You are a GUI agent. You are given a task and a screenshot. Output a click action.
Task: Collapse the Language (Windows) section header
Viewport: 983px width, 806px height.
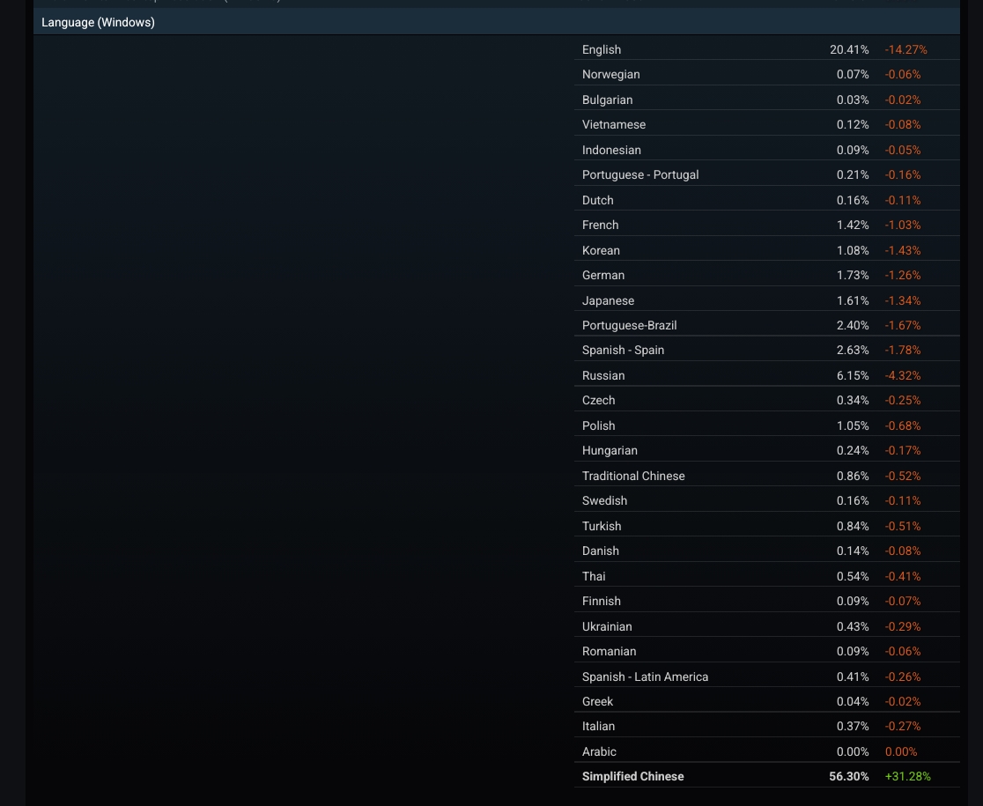497,22
